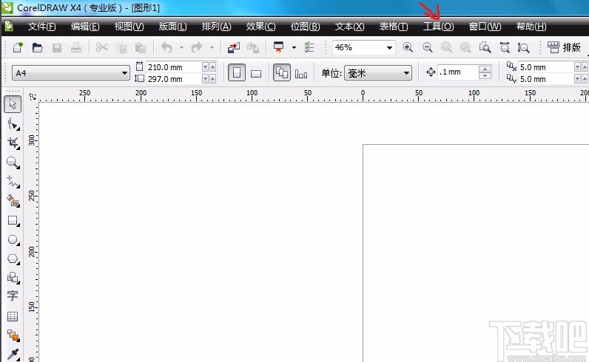This screenshot has height=362, width=589.
Task: Select the Text tool
Action: pyautogui.click(x=13, y=296)
